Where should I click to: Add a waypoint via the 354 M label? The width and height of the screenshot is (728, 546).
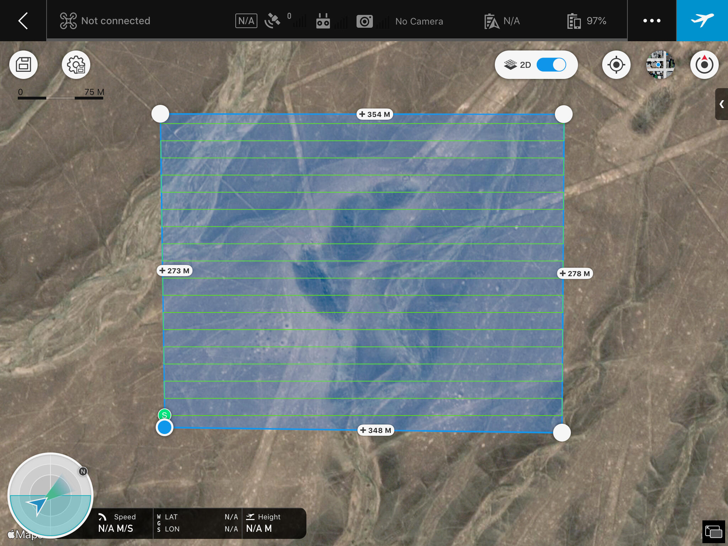click(374, 114)
